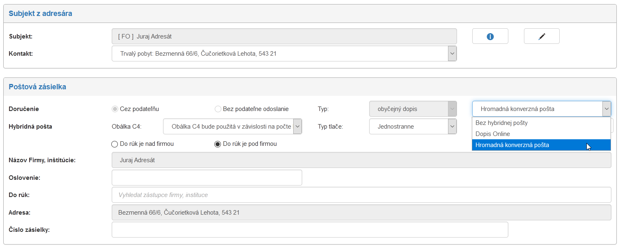
Task: Open the 'obyčejný dopis' Typ dropdown
Action: click(452, 109)
